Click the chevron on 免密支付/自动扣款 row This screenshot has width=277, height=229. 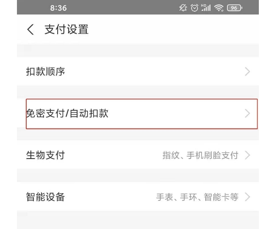click(x=247, y=113)
